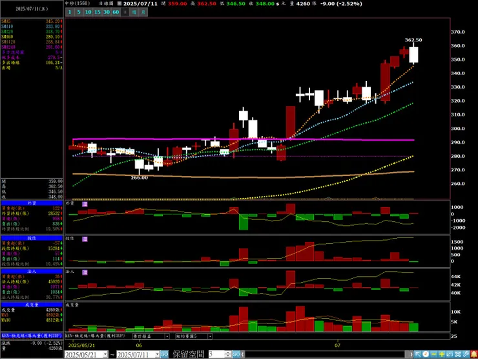Select the arrow cursor tool icon
Image resolution: width=478 pixels, height=359 pixels.
pos(418,354)
